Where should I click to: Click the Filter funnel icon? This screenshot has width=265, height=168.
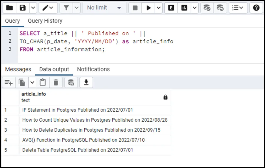pyautogui.click(x=66, y=8)
